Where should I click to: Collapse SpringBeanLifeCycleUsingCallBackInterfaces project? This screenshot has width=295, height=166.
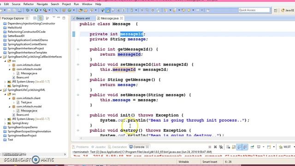pos(1,57)
